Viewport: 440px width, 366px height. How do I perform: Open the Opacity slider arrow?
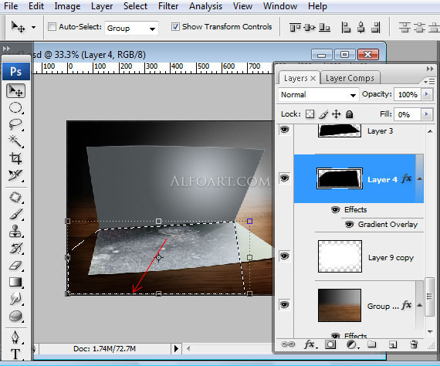[x=427, y=94]
